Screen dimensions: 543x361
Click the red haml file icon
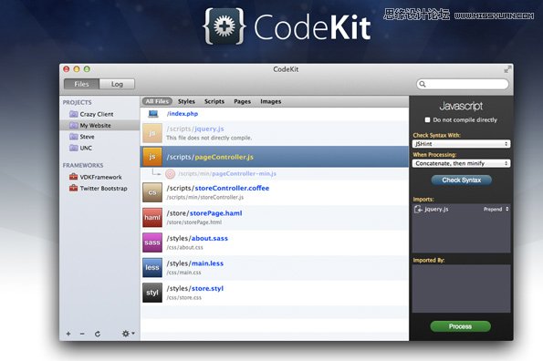152,218
